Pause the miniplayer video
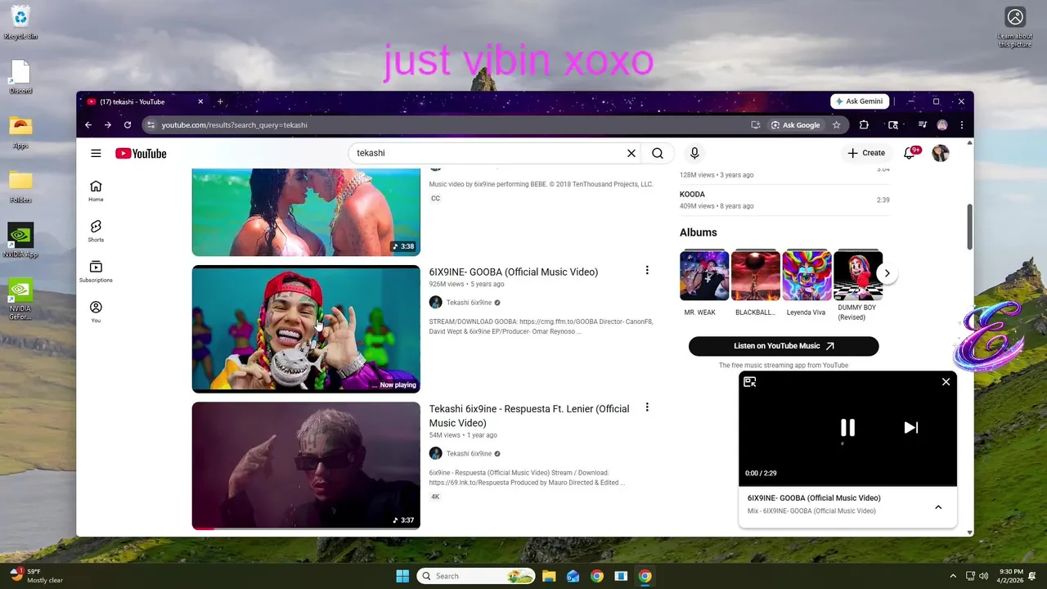This screenshot has height=589, width=1047. click(x=847, y=427)
